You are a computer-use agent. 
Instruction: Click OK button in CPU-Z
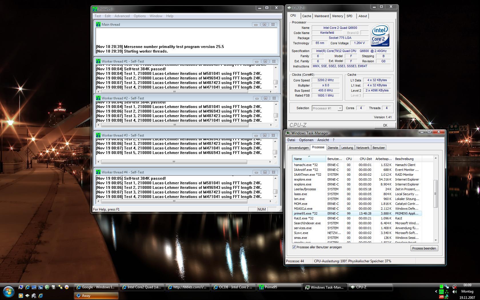[x=385, y=125]
